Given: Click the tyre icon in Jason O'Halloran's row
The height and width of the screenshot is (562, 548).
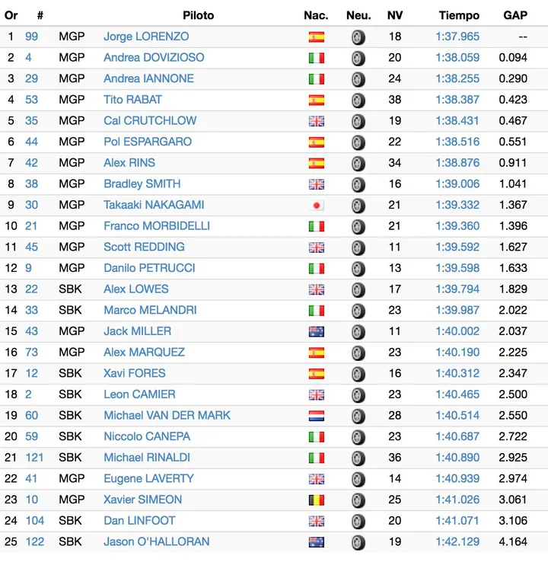Looking at the screenshot, I should tap(358, 542).
